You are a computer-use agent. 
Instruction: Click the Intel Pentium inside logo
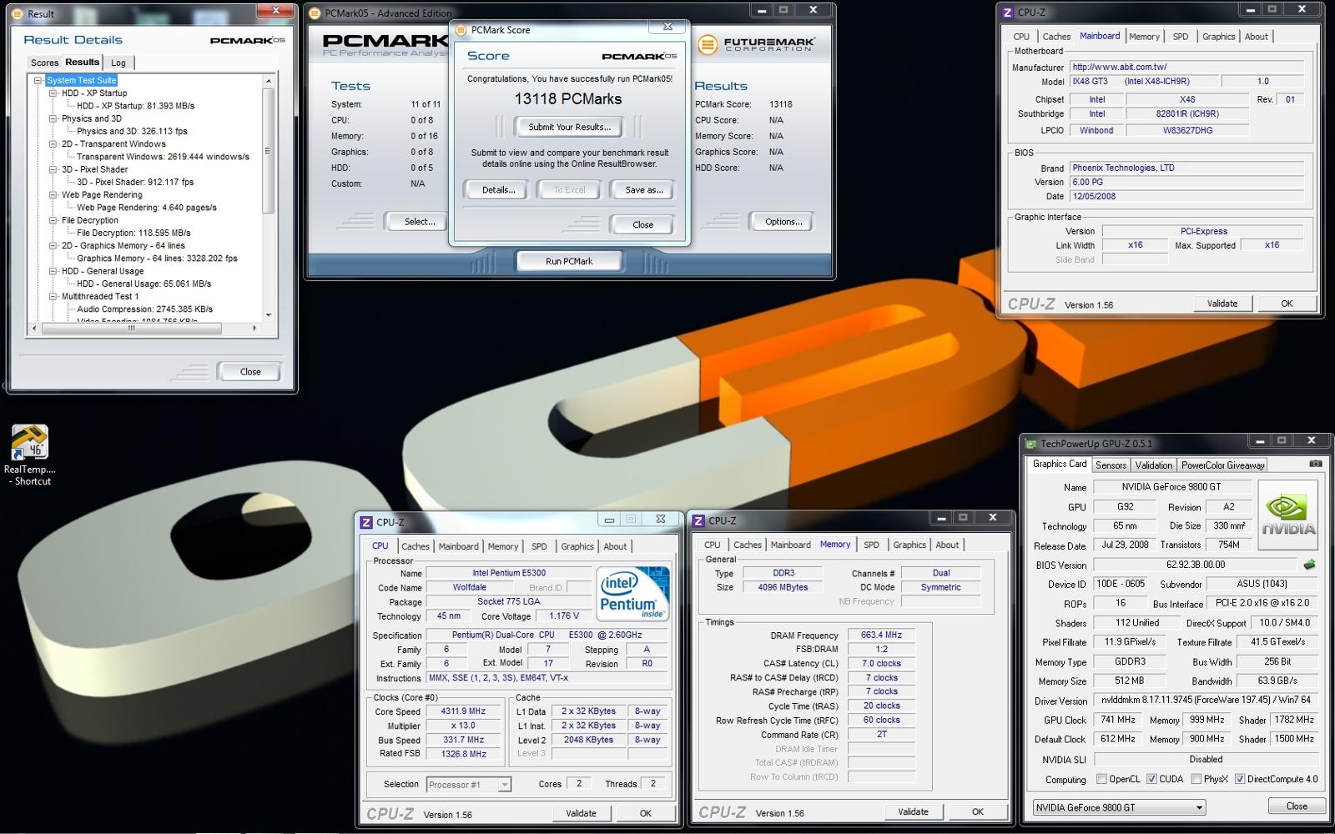(633, 593)
